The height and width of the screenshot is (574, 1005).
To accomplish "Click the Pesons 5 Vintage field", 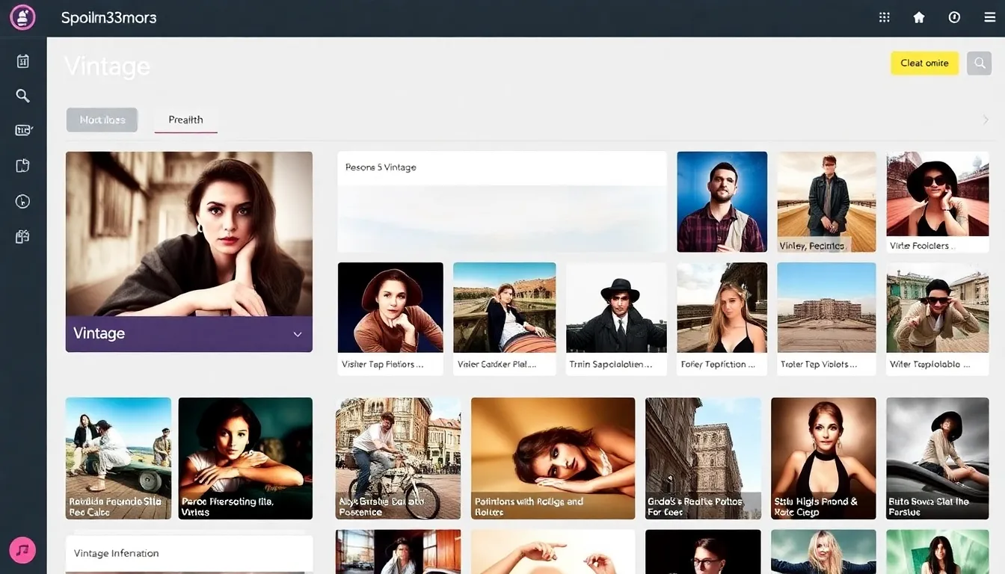I will [501, 168].
